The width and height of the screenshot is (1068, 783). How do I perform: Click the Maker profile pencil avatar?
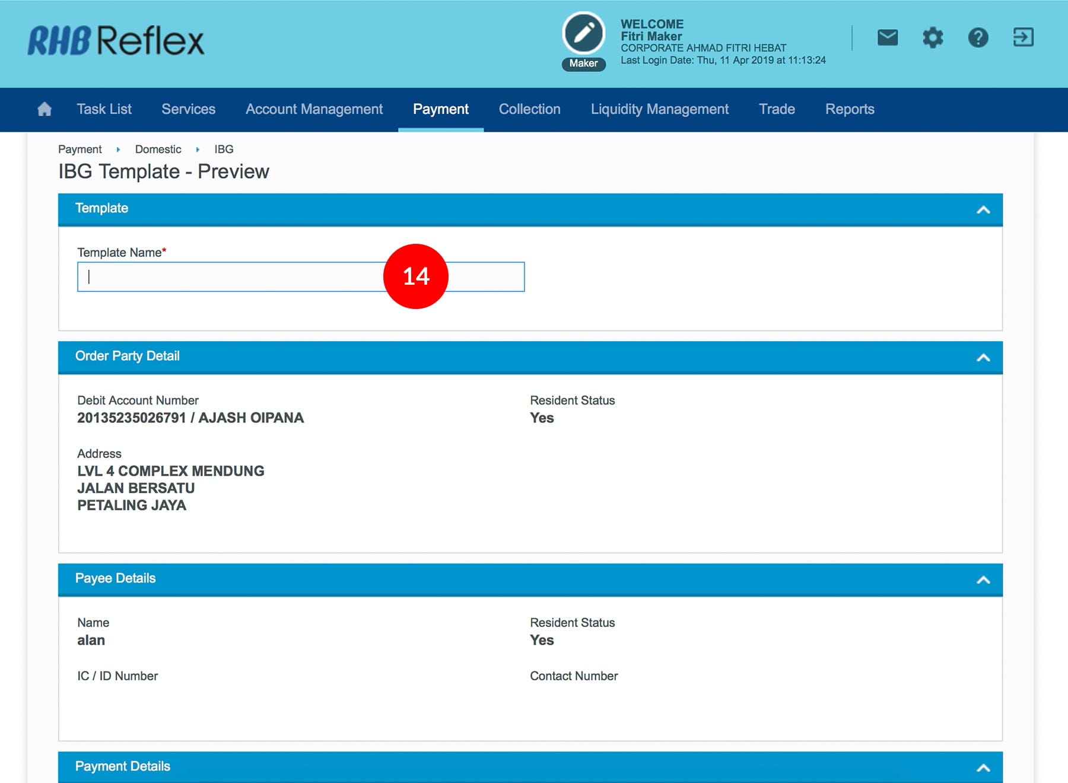pyautogui.click(x=583, y=33)
